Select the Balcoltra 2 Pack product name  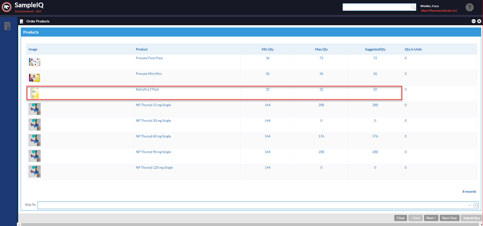[147, 89]
